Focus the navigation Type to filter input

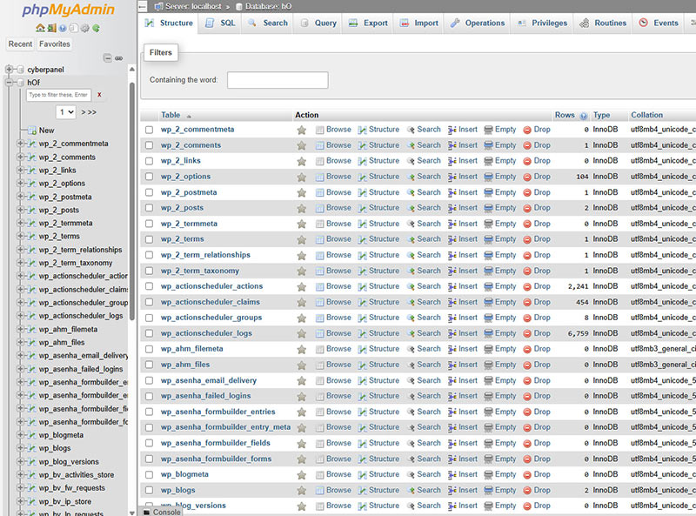coord(58,95)
